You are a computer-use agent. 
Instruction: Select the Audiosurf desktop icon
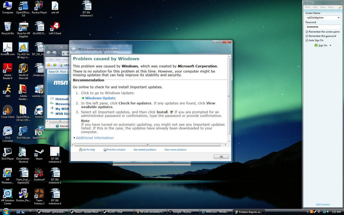click(x=39, y=174)
